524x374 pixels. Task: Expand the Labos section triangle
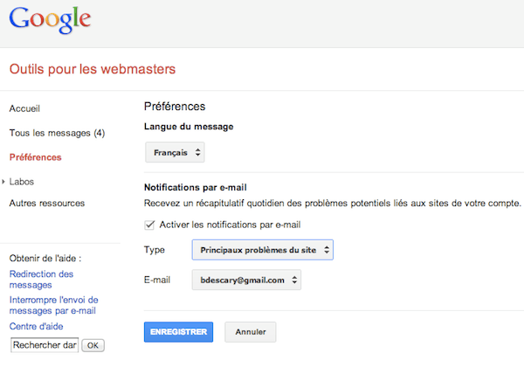pos(3,182)
